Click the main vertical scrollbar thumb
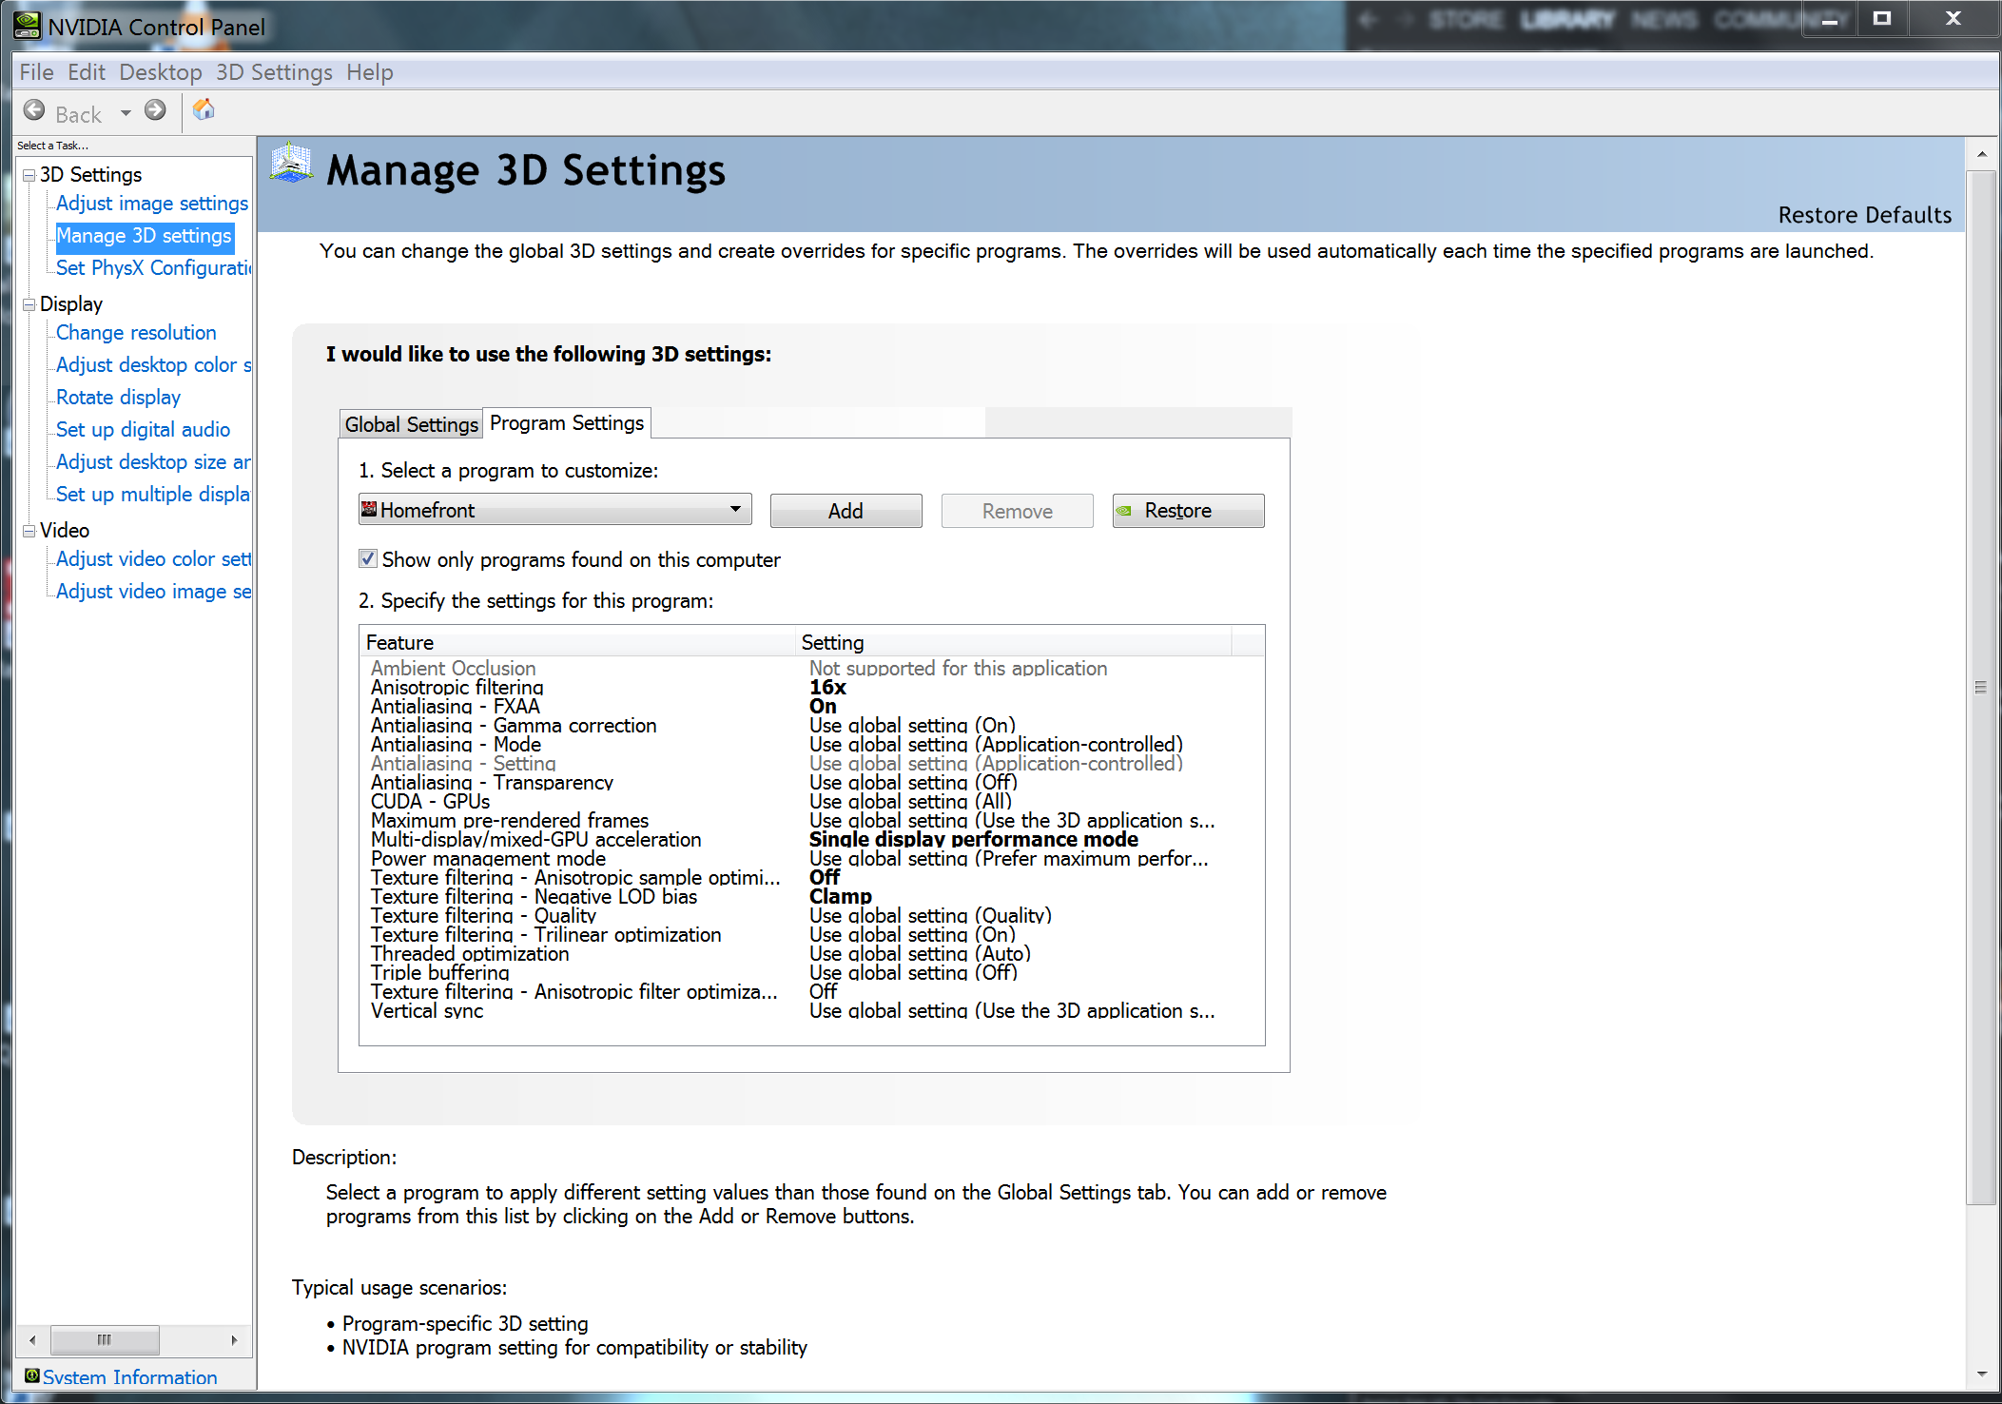2002x1404 pixels. point(1981,688)
